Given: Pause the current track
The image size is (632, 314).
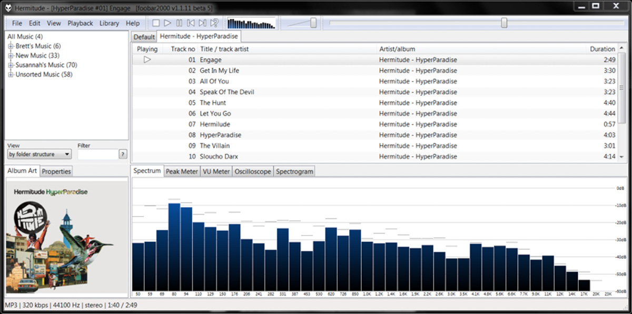Looking at the screenshot, I should click(179, 23).
